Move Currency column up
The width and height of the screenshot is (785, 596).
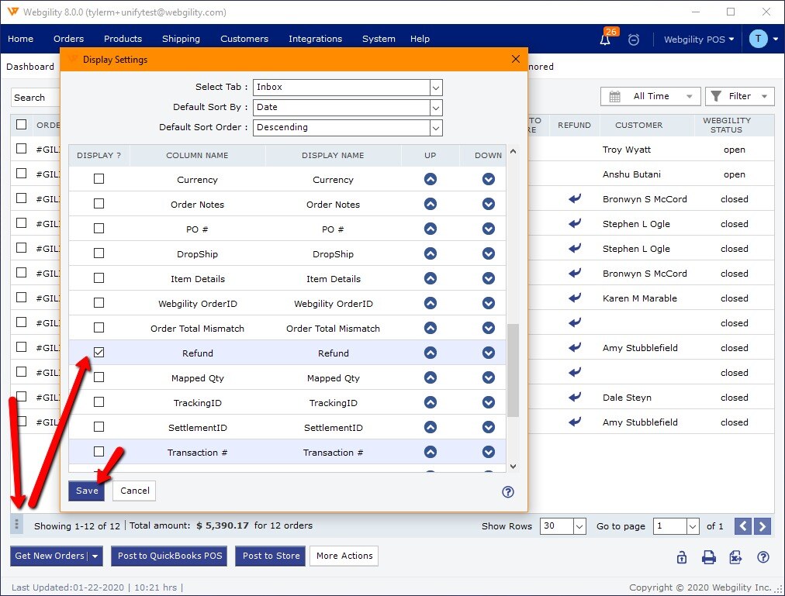click(430, 179)
